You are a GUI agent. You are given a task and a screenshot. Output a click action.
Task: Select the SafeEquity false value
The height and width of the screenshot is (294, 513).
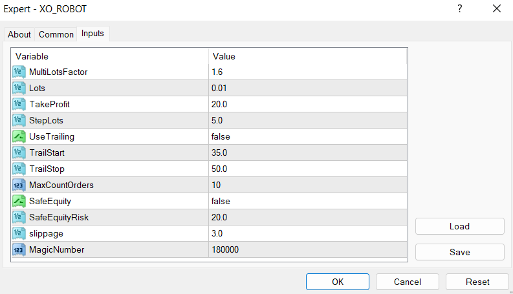(x=221, y=201)
